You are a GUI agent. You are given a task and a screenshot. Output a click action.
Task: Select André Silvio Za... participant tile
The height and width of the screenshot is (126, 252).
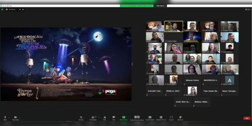pyautogui.click(x=183, y=102)
